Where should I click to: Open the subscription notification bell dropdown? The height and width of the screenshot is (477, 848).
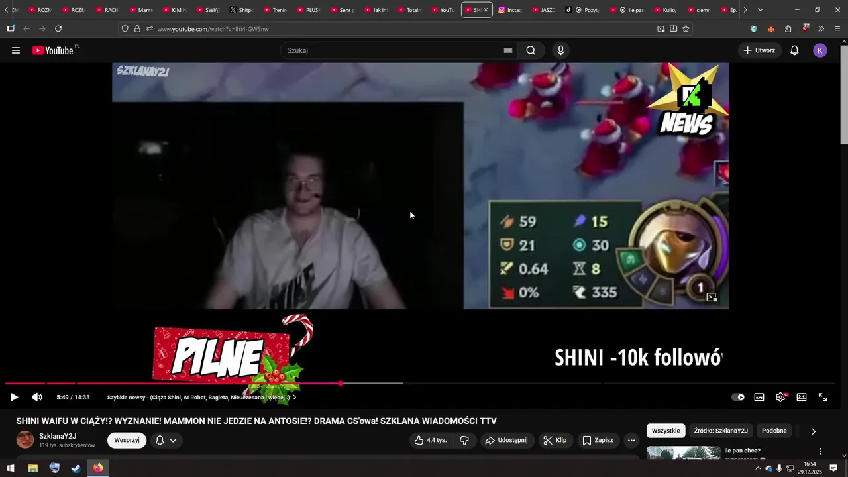[x=166, y=440]
